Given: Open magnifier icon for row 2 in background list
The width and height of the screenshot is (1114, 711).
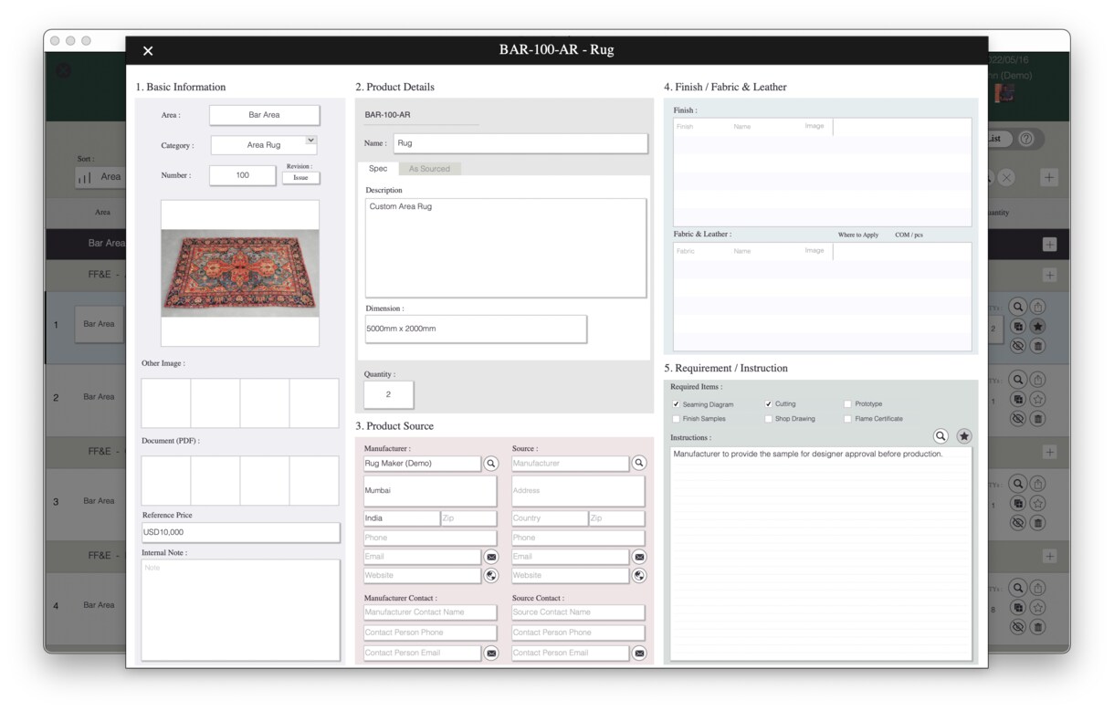Looking at the screenshot, I should click(1018, 380).
